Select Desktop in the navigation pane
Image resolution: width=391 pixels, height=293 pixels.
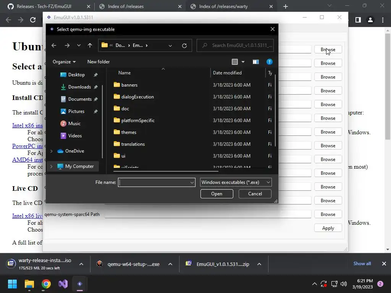click(76, 75)
